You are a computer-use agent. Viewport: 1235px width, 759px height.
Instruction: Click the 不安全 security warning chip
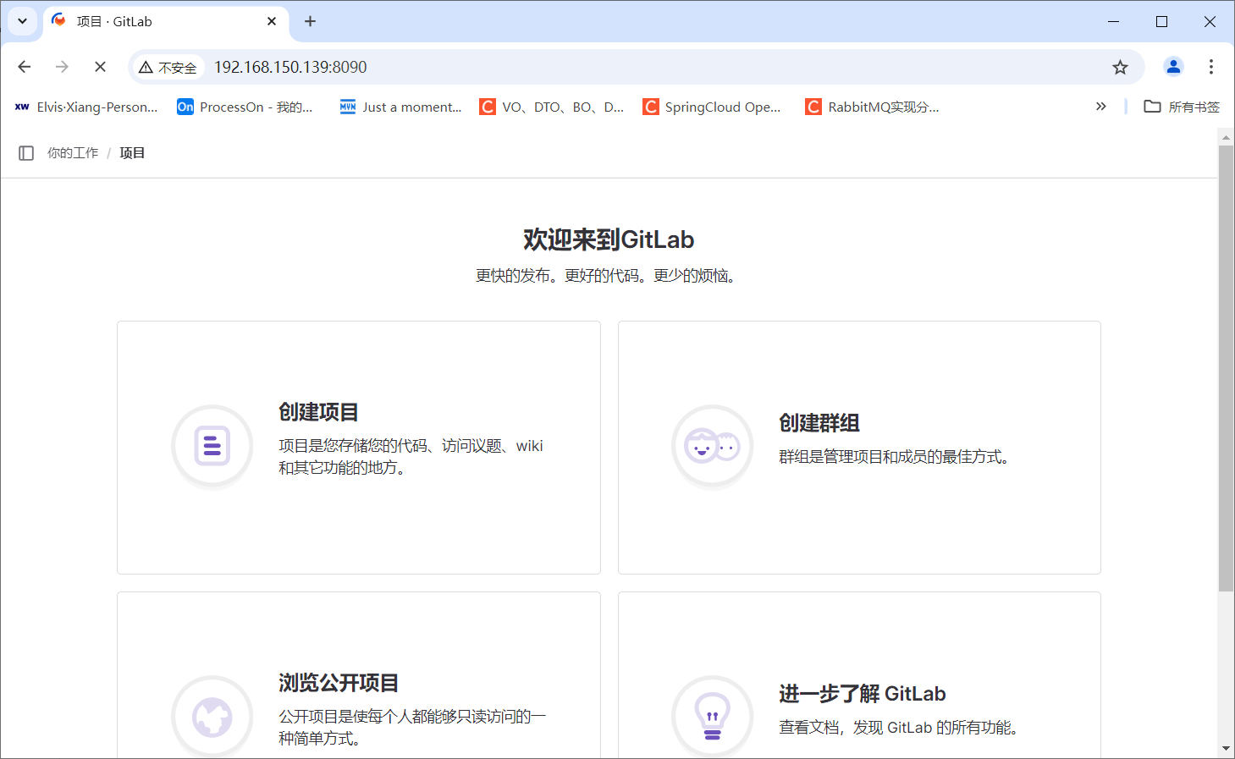pyautogui.click(x=168, y=67)
